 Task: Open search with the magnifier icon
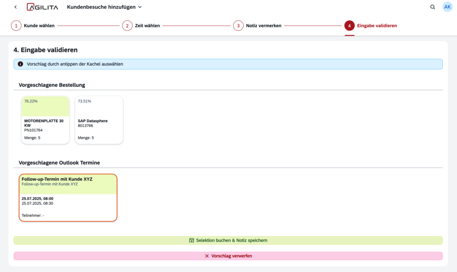[x=432, y=7]
